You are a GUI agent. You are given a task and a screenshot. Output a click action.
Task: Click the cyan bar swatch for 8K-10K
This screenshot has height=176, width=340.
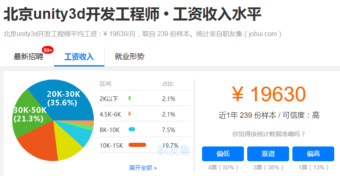tap(132, 129)
